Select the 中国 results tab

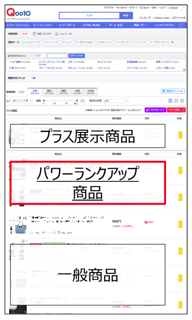pos(77,92)
